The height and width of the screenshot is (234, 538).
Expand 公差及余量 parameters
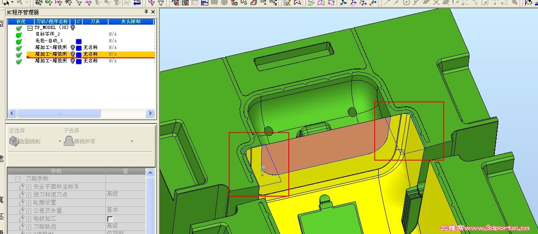point(28,210)
